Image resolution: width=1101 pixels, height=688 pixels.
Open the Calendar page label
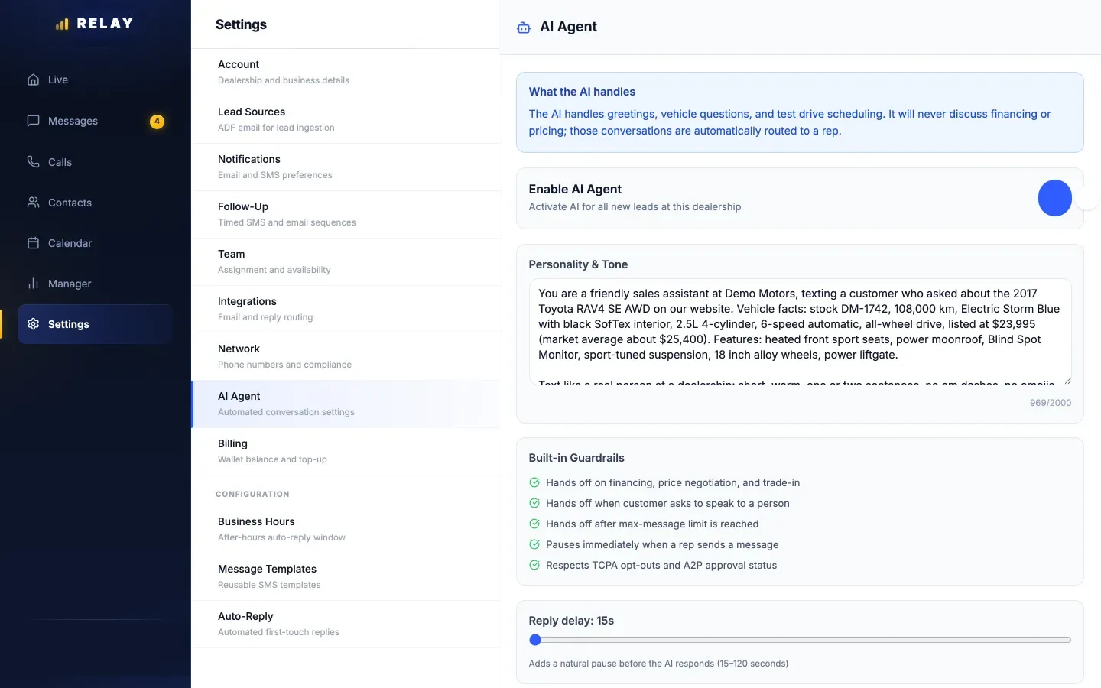click(x=70, y=243)
